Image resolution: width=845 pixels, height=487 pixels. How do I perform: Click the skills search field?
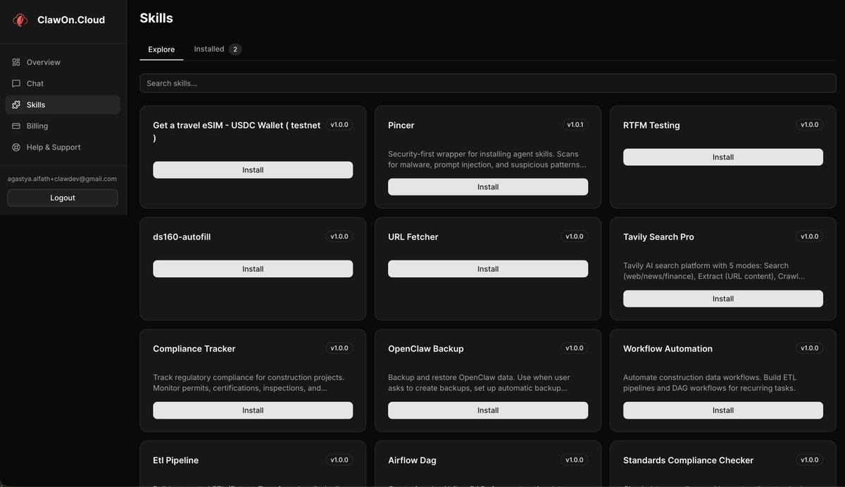[487, 82]
